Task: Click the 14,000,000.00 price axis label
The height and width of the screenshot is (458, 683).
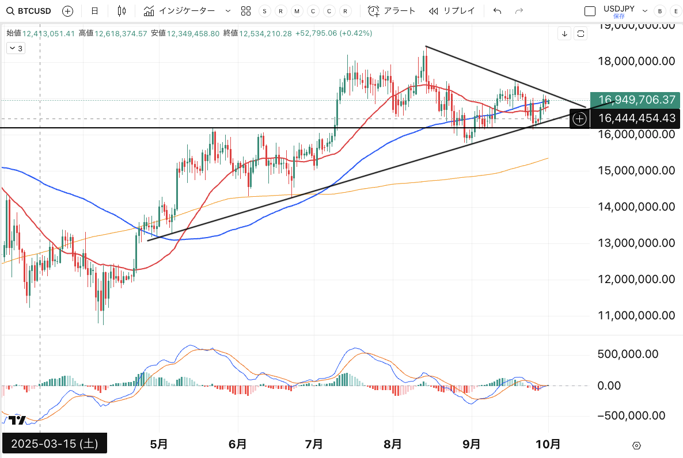Action: pyautogui.click(x=636, y=207)
